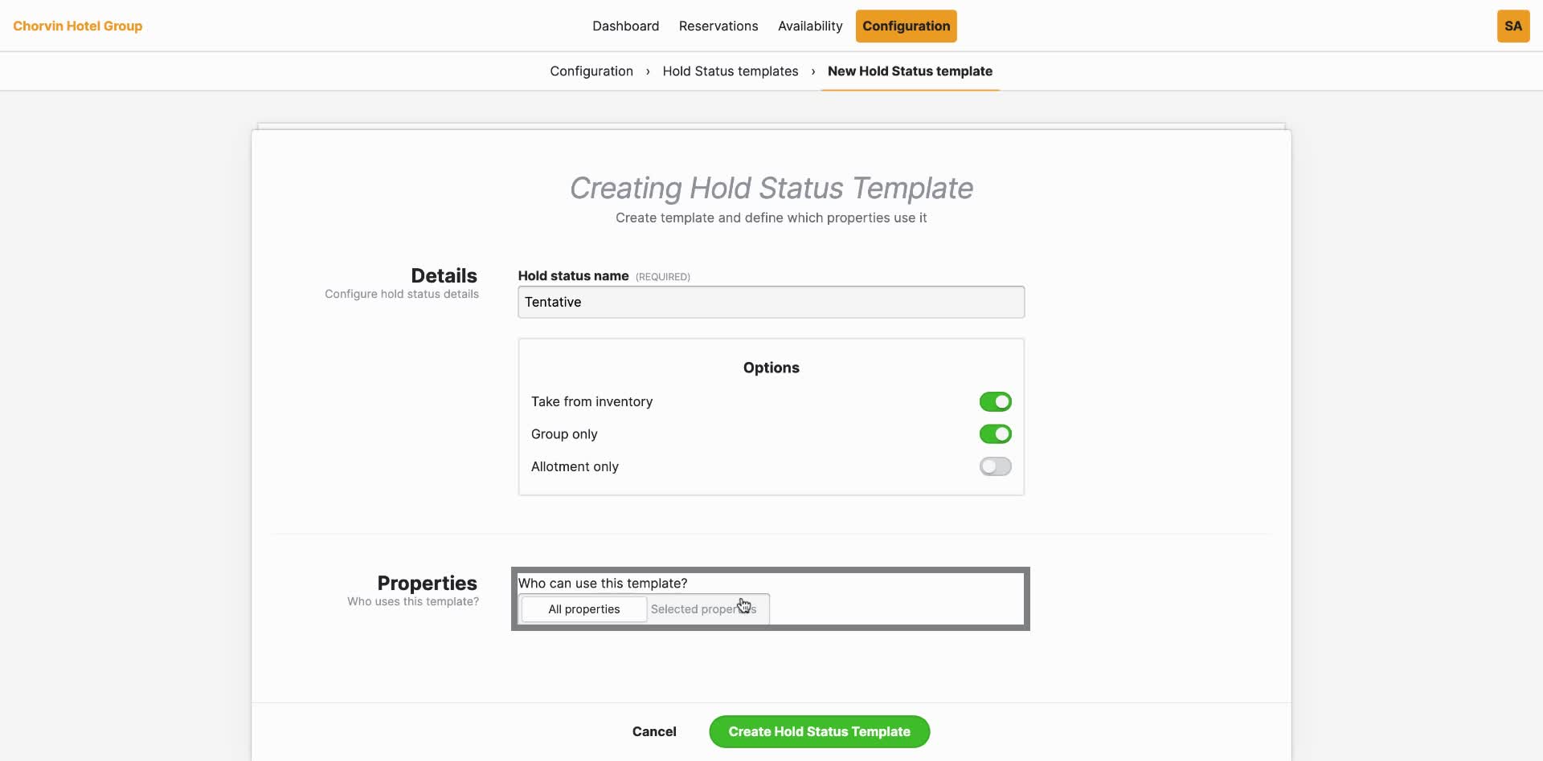Open the SA user profile avatar
1543x761 pixels.
1513,26
